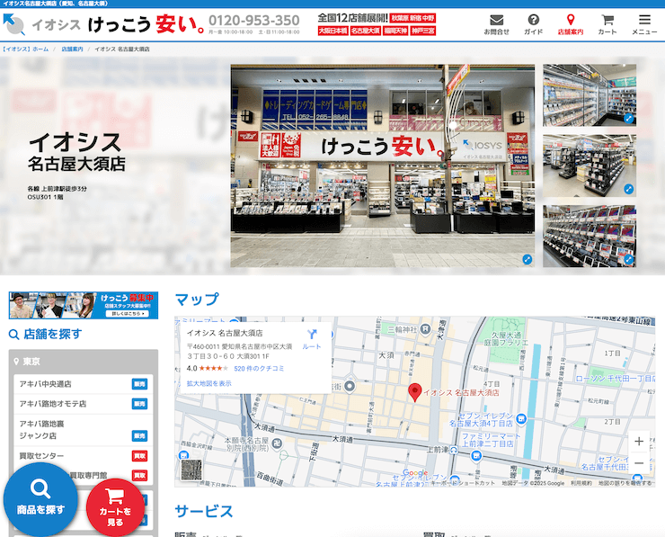Click the 商品を探す round search button

point(40,499)
